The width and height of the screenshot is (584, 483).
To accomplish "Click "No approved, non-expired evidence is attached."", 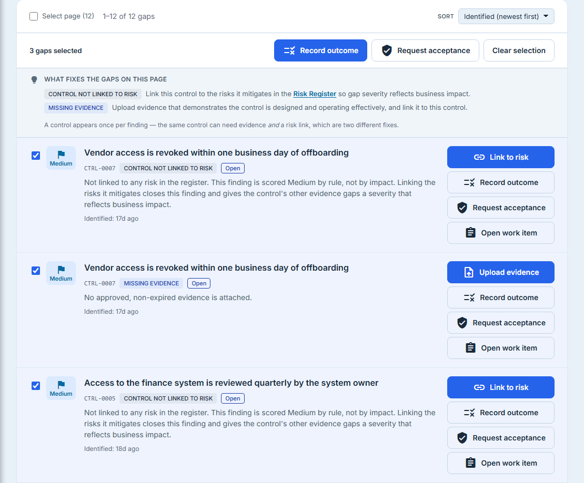I will click(168, 297).
